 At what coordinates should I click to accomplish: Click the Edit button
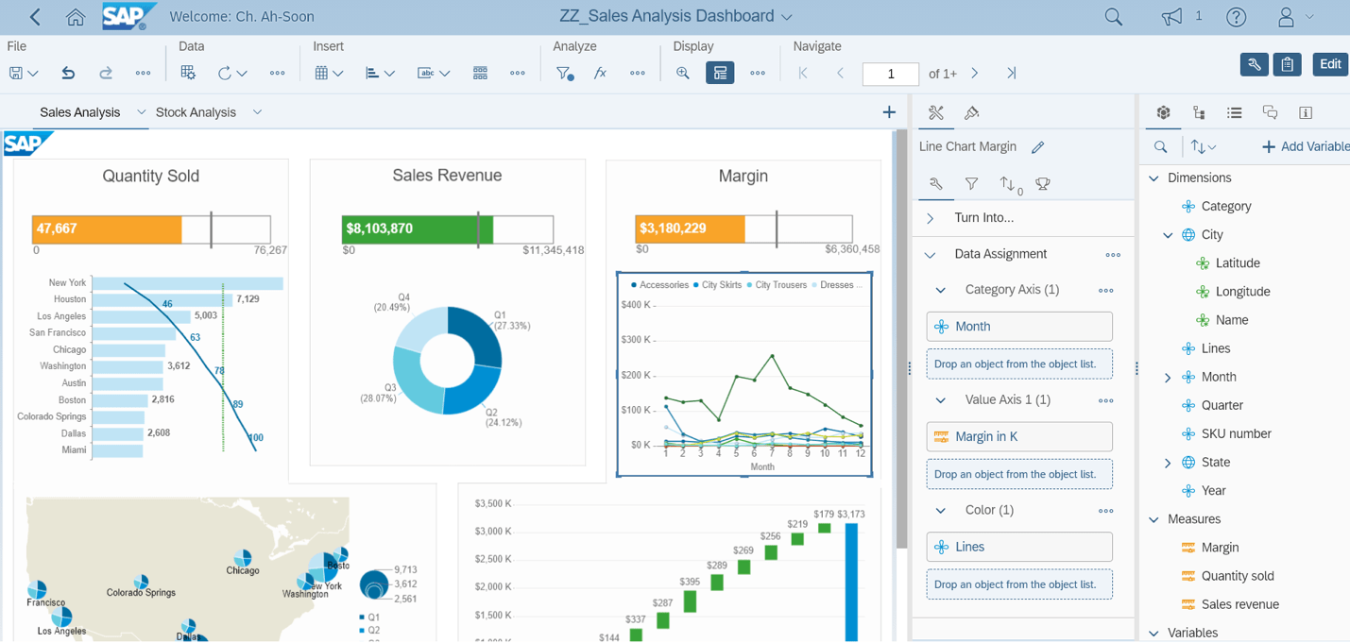1330,64
